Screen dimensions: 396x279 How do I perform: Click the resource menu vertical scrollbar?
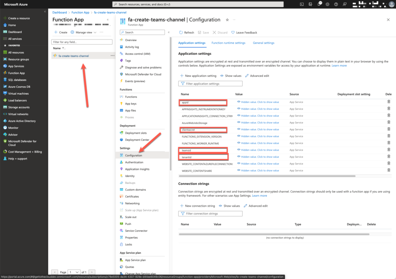coord(171,104)
